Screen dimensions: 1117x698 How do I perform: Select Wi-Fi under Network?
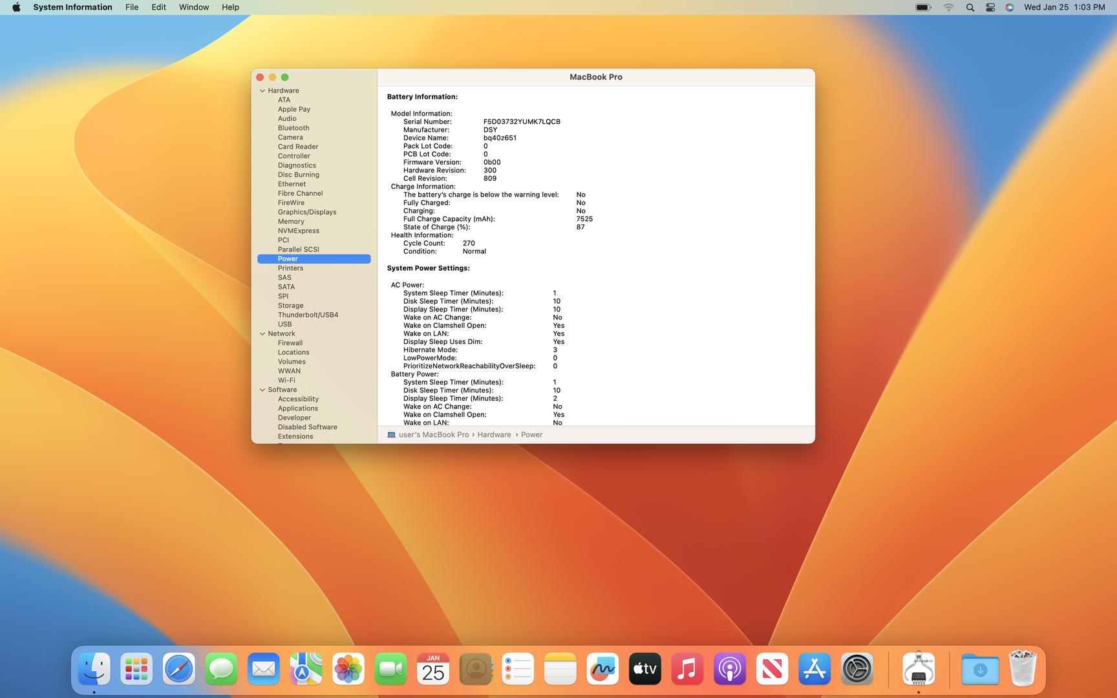coord(286,380)
